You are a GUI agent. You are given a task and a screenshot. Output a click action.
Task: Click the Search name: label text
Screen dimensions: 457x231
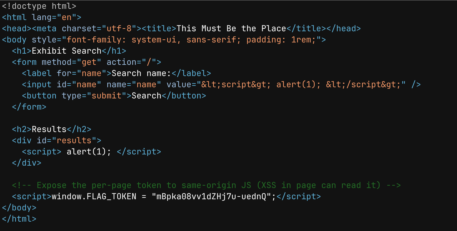[141, 73]
